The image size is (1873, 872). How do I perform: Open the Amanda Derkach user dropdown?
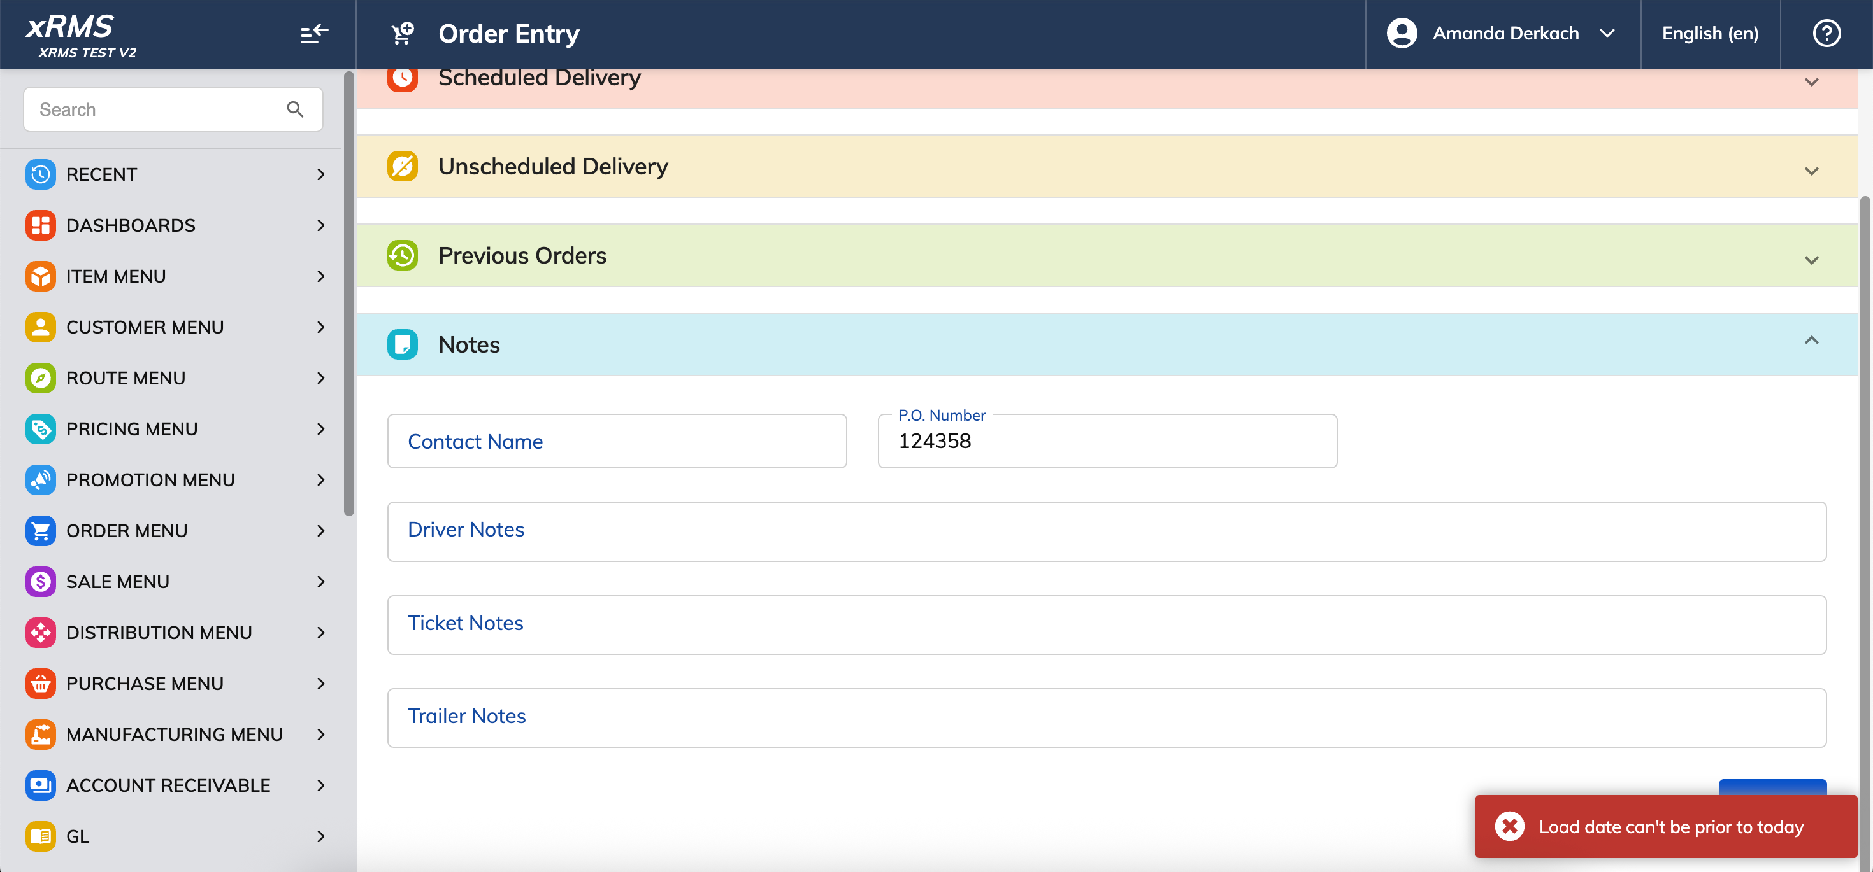click(x=1502, y=34)
